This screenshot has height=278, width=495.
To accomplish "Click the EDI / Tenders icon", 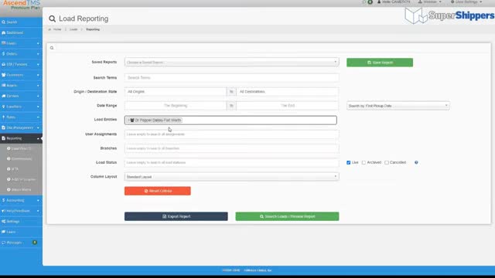I will pyautogui.click(x=3, y=64).
